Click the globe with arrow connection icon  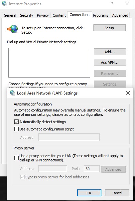pyautogui.click(x=13, y=29)
